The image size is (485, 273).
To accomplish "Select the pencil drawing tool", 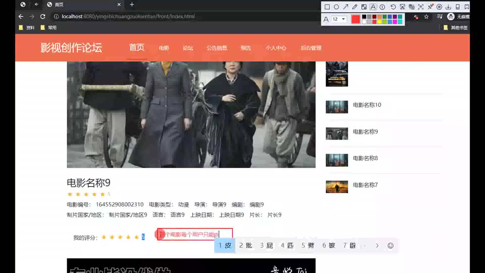I will point(355,7).
